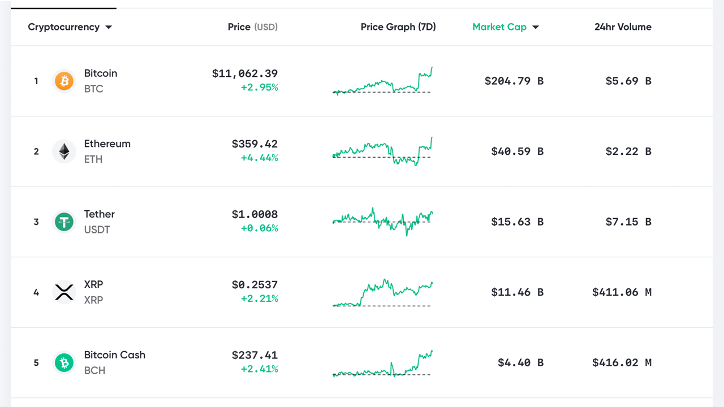The image size is (724, 407).
Task: Click the orange Bitcoin logo icon
Action: 64,81
